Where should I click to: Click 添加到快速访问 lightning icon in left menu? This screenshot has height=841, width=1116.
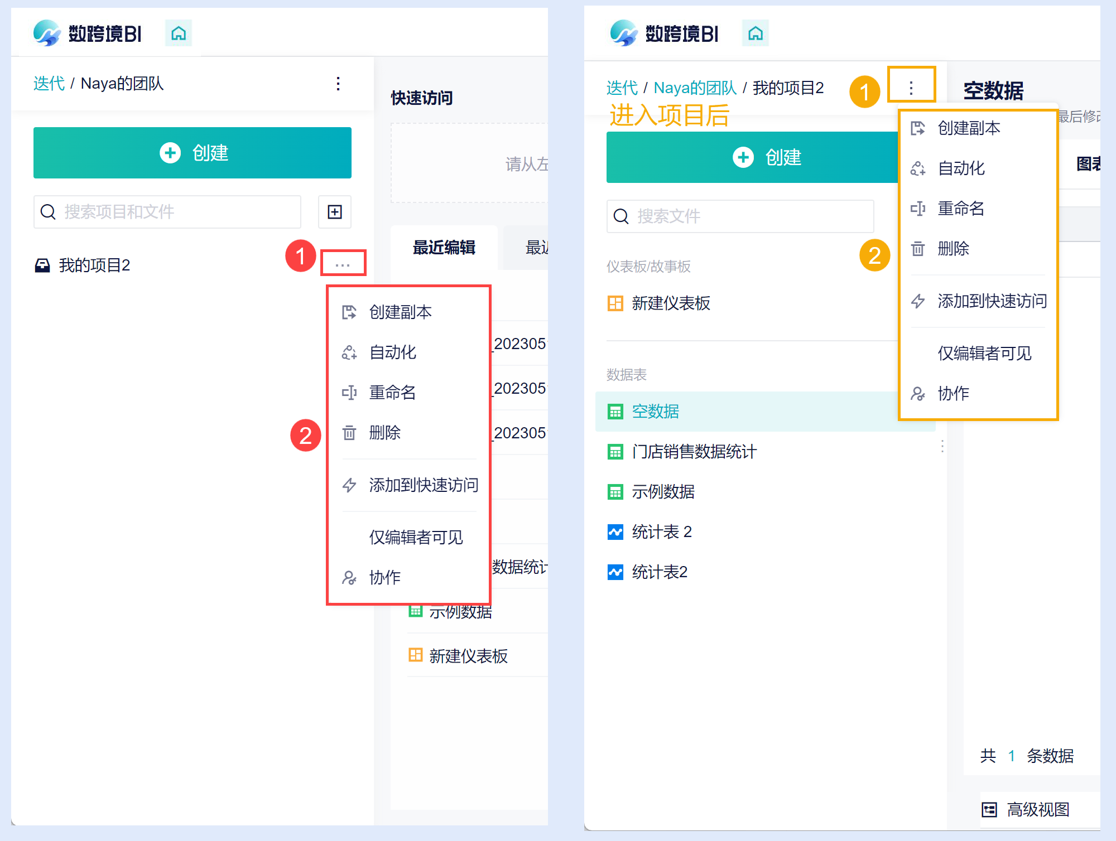[x=349, y=485]
